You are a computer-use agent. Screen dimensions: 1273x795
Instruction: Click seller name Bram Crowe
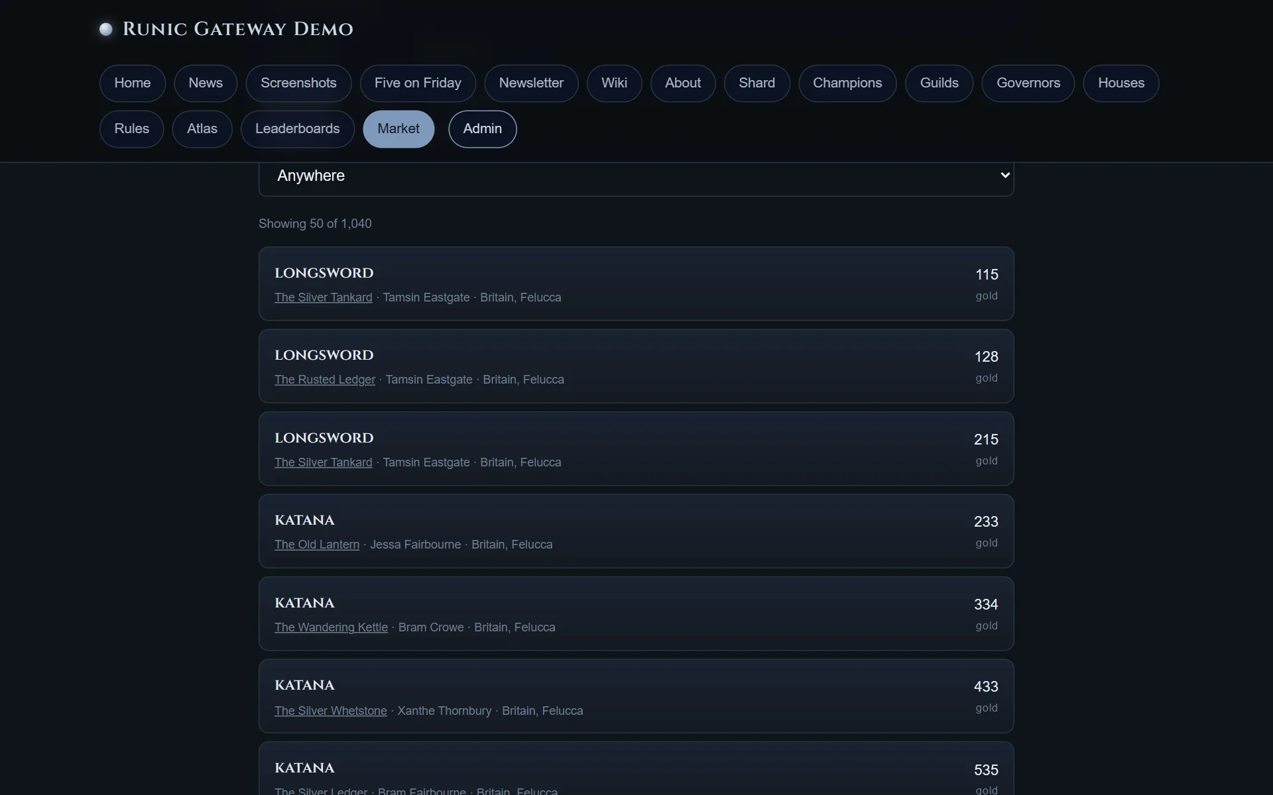pos(431,627)
